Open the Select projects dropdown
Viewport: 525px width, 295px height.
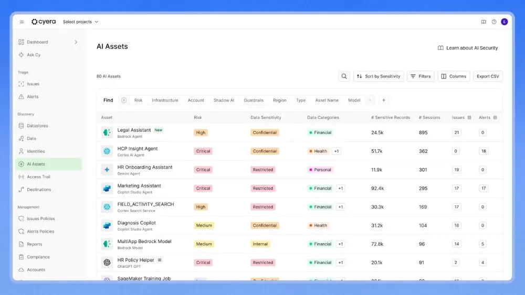[x=81, y=21]
